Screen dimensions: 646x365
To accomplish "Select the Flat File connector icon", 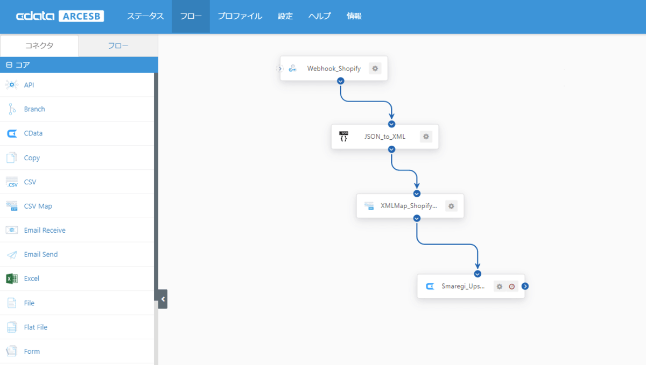I will tap(12, 326).
